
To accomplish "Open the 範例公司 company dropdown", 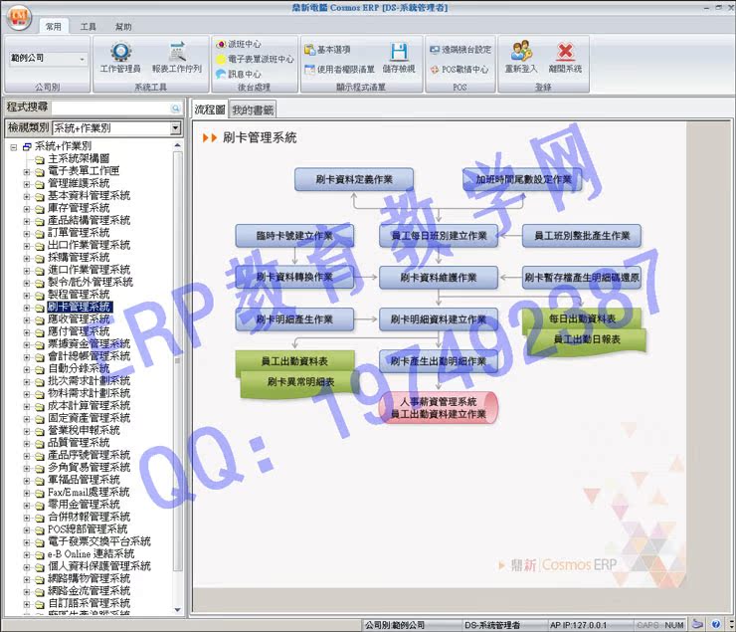I will click(83, 59).
